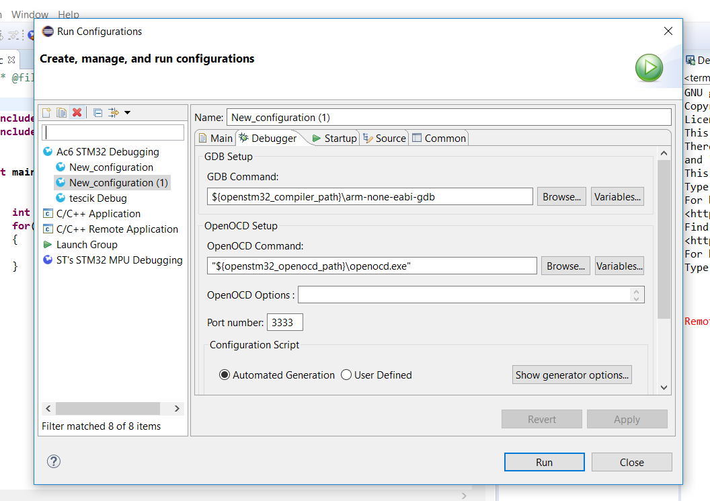Click Show generator options button
This screenshot has height=501, width=710.
(572, 375)
